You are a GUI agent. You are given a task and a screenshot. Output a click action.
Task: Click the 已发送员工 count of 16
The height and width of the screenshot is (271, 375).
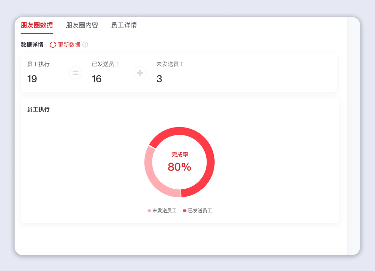pyautogui.click(x=97, y=79)
